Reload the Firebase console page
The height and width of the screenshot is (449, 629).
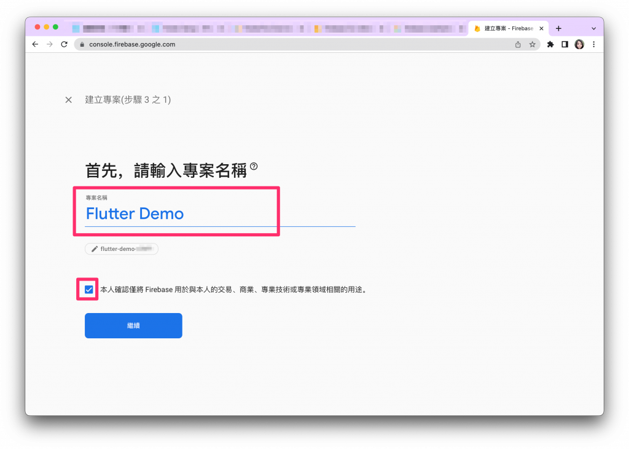pyautogui.click(x=64, y=44)
